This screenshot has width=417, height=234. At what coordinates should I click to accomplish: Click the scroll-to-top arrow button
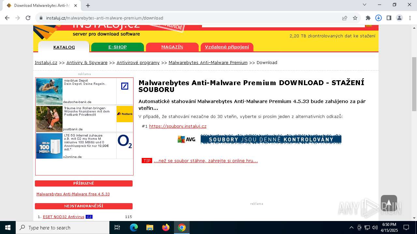pyautogui.click(x=389, y=203)
